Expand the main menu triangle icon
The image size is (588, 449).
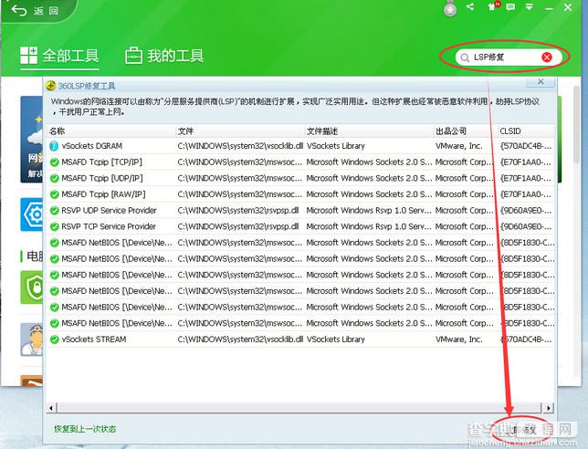pos(530,6)
